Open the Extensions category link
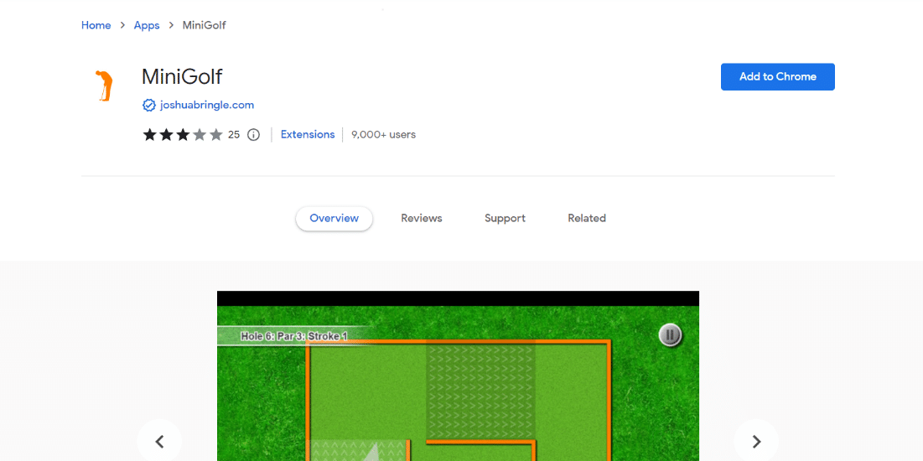The image size is (923, 461). point(308,134)
